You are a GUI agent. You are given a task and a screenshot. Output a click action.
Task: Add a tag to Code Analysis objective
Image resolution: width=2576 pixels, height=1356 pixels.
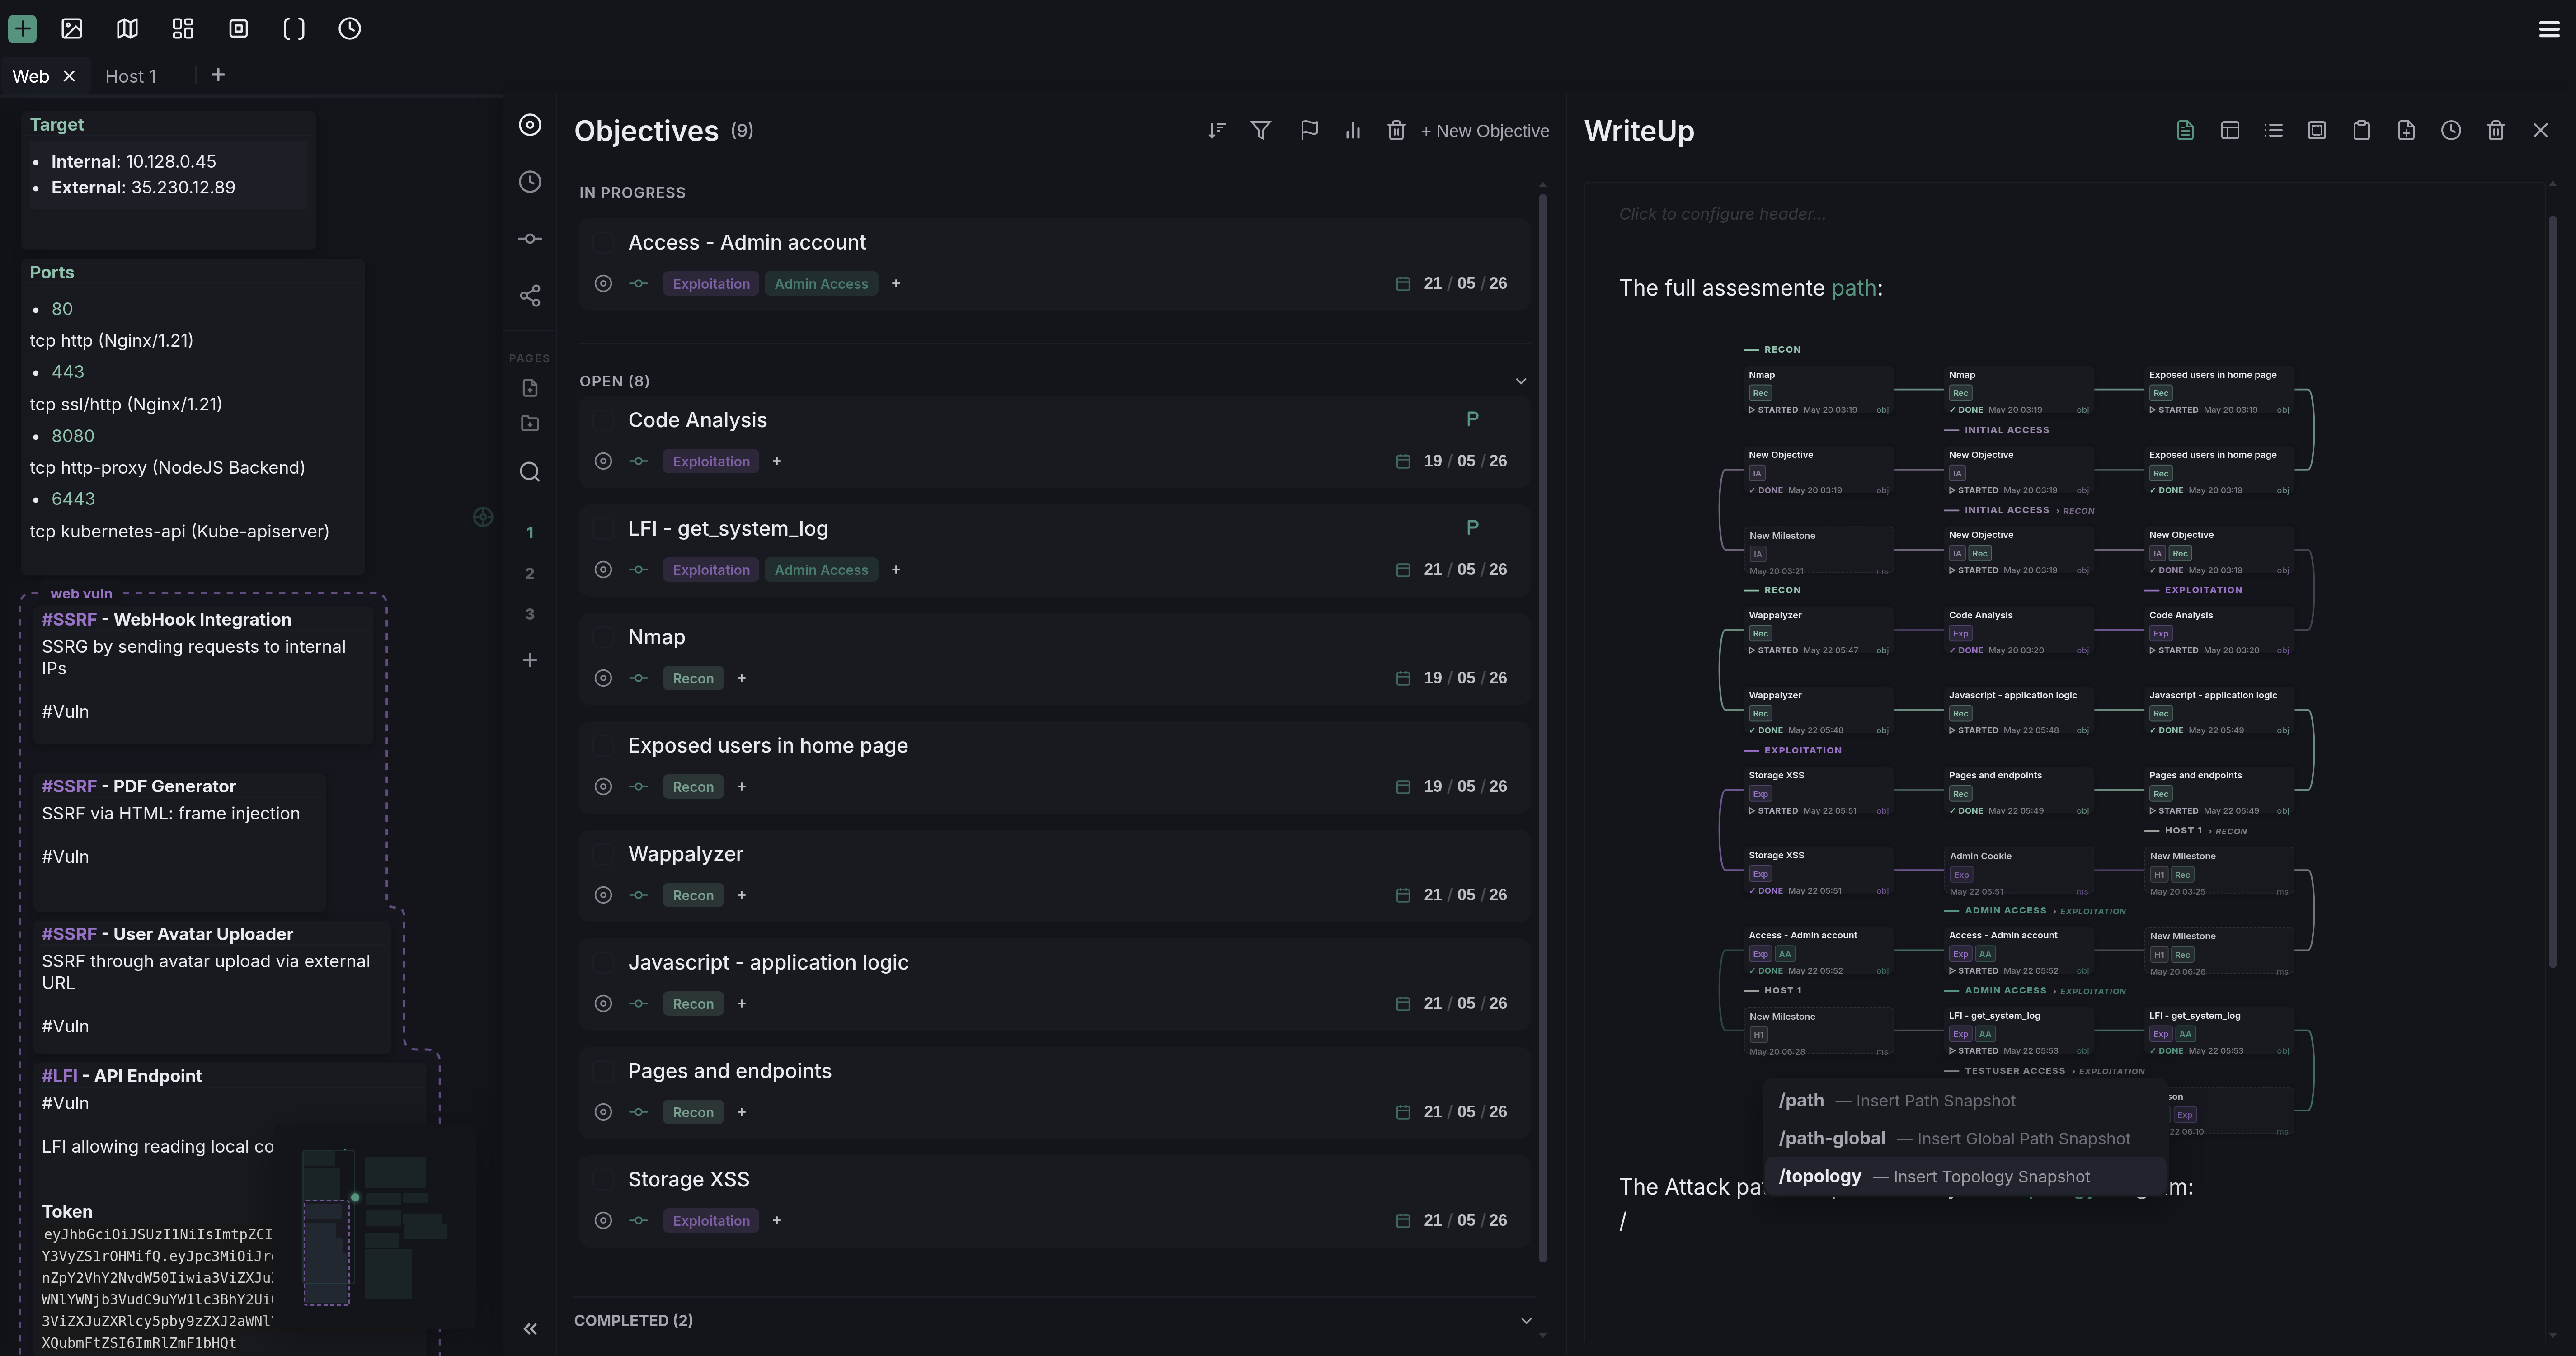[776, 461]
